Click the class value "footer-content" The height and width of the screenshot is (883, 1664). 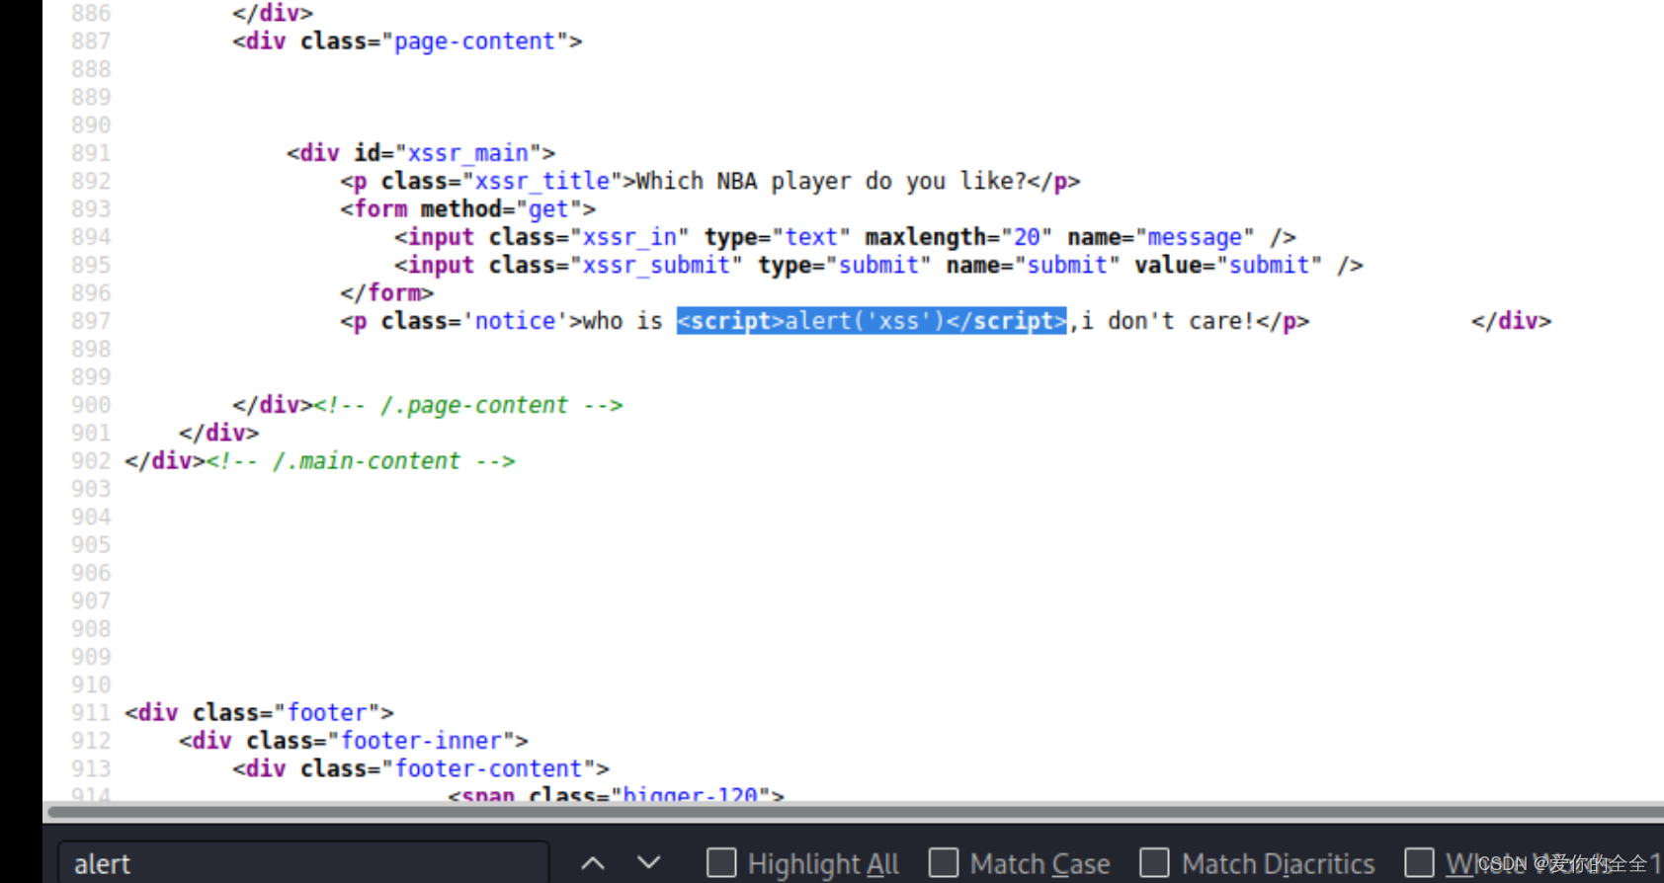[489, 768]
